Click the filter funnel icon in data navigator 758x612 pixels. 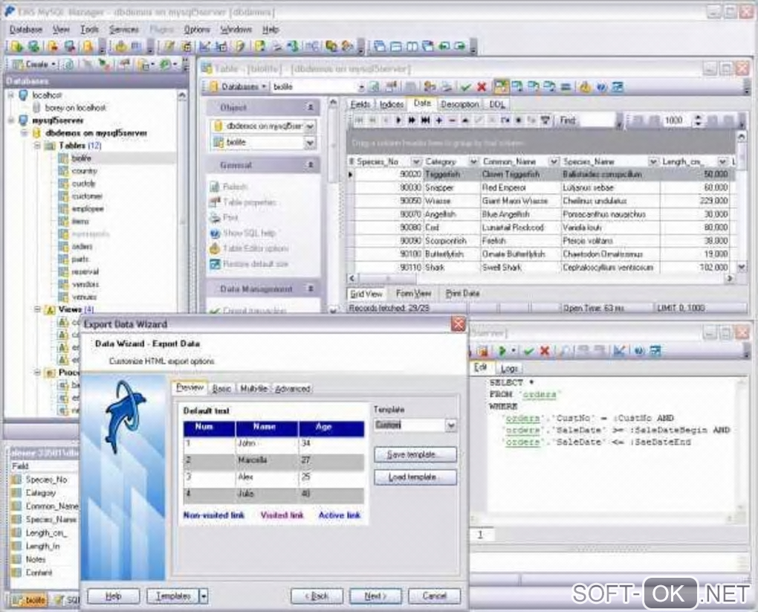[545, 120]
